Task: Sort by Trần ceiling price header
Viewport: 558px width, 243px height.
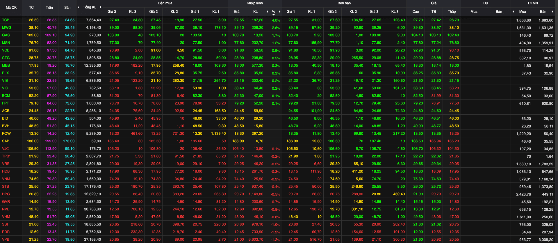Action: [49, 8]
